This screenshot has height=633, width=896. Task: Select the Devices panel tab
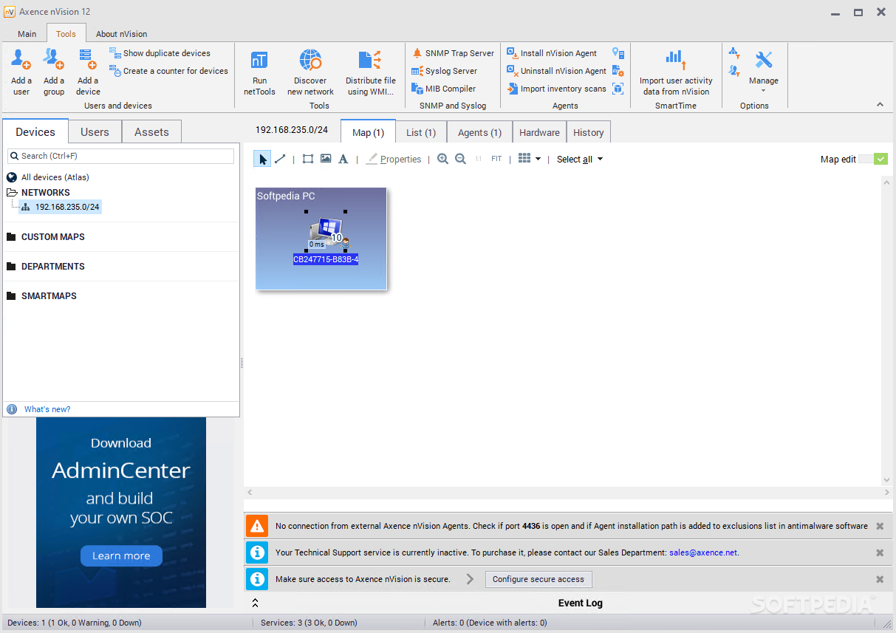coord(35,131)
